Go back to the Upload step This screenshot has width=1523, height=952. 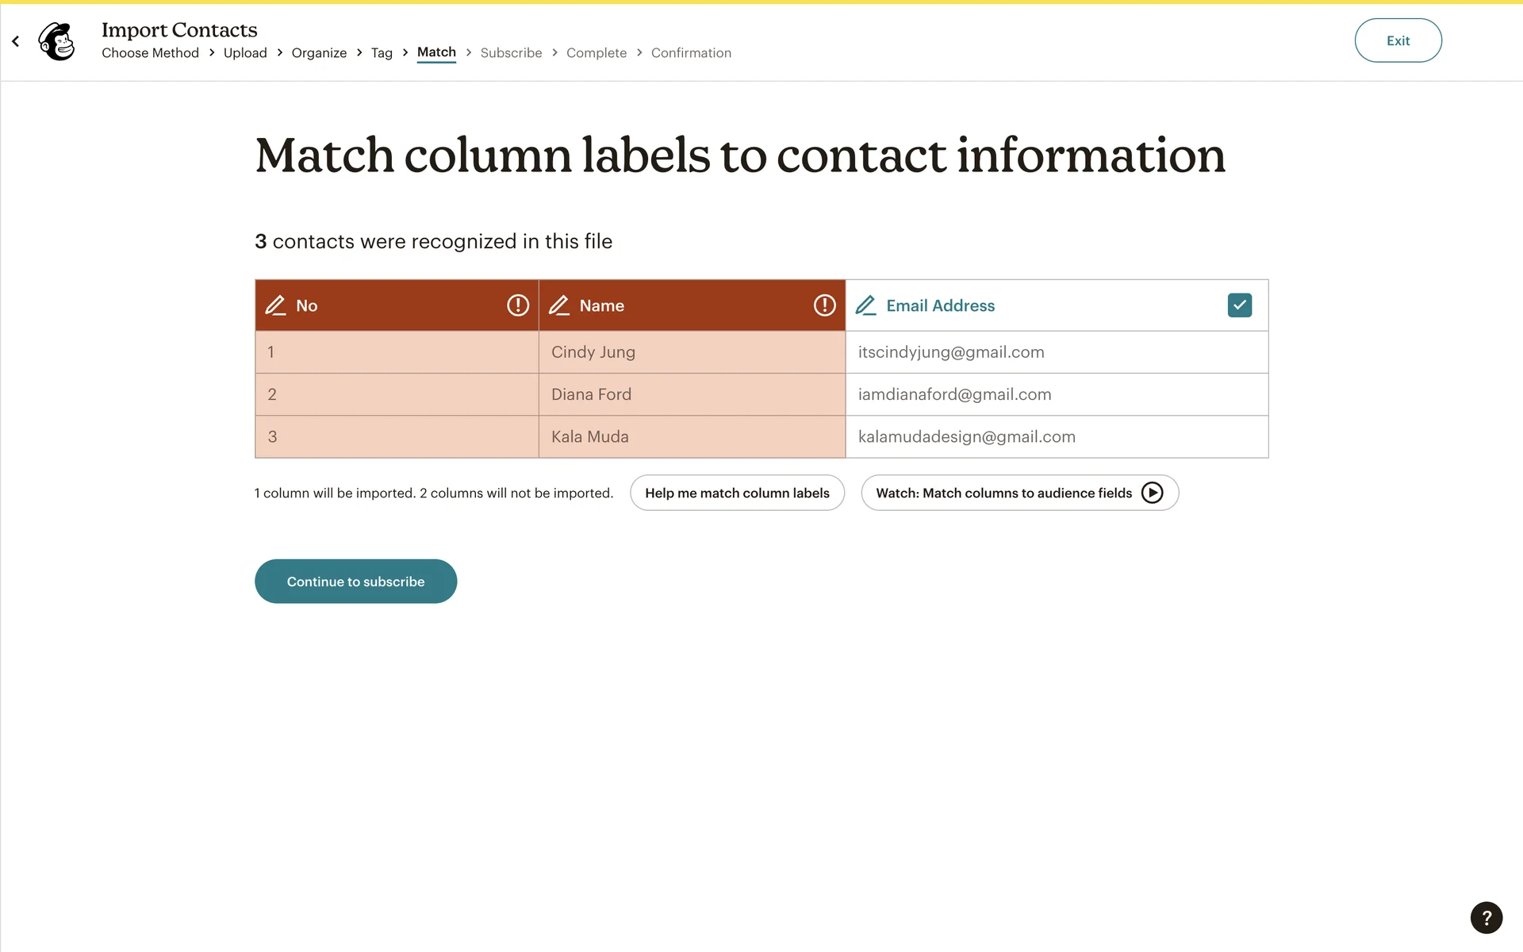pos(245,53)
